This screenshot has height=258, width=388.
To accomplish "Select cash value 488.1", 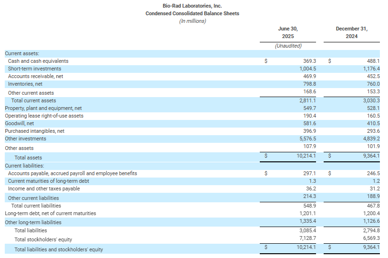I will tap(373, 61).
